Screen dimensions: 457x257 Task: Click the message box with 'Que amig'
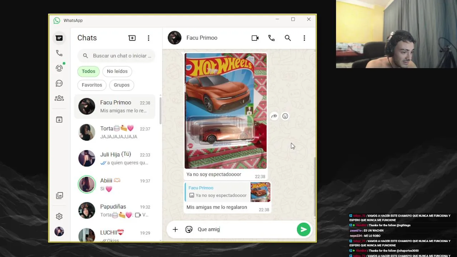point(246,230)
